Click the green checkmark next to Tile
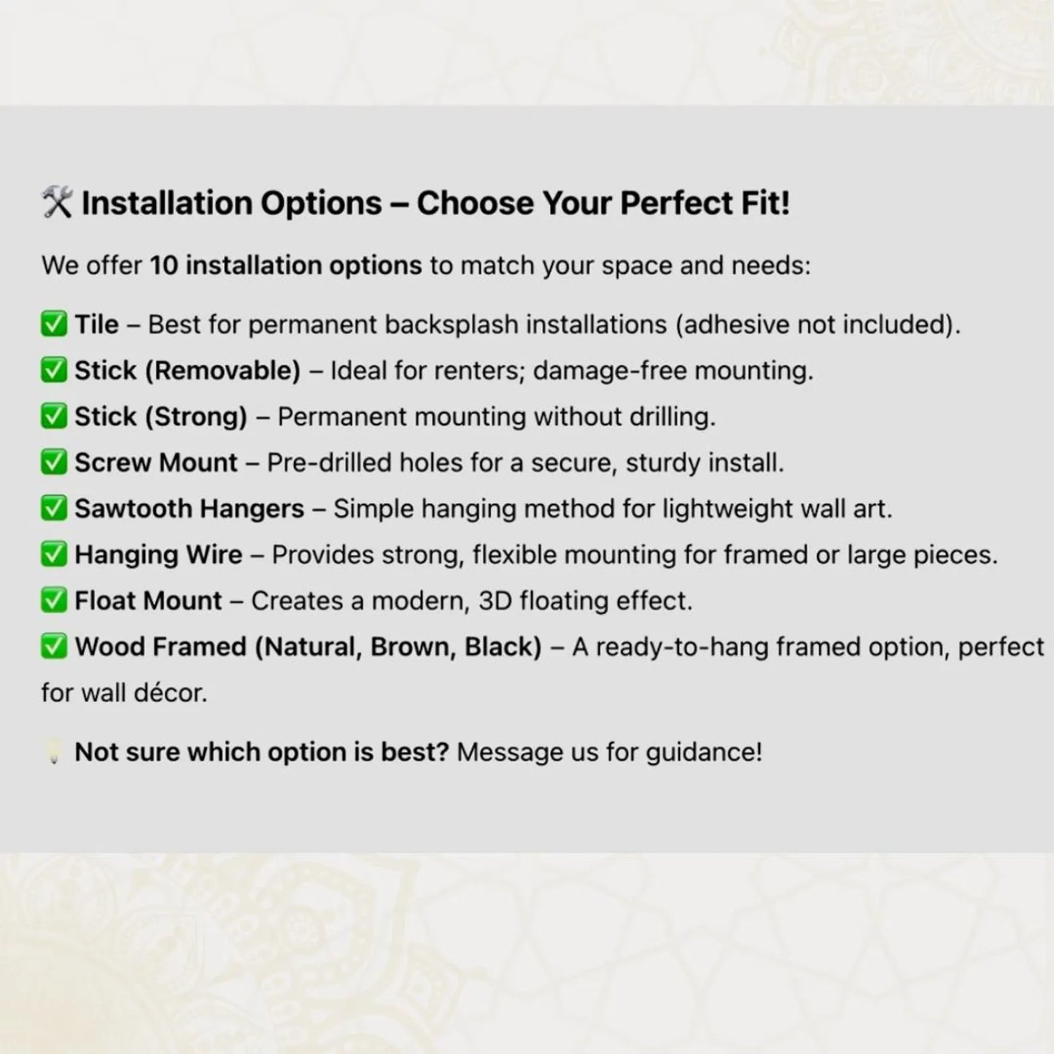Viewport: 1054px width, 1054px height. tap(54, 325)
